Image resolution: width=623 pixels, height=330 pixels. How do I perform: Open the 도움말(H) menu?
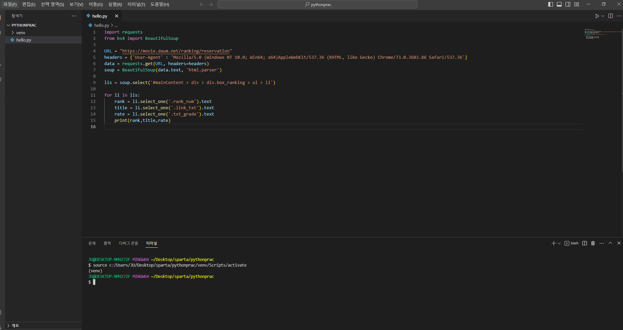pyautogui.click(x=160, y=4)
